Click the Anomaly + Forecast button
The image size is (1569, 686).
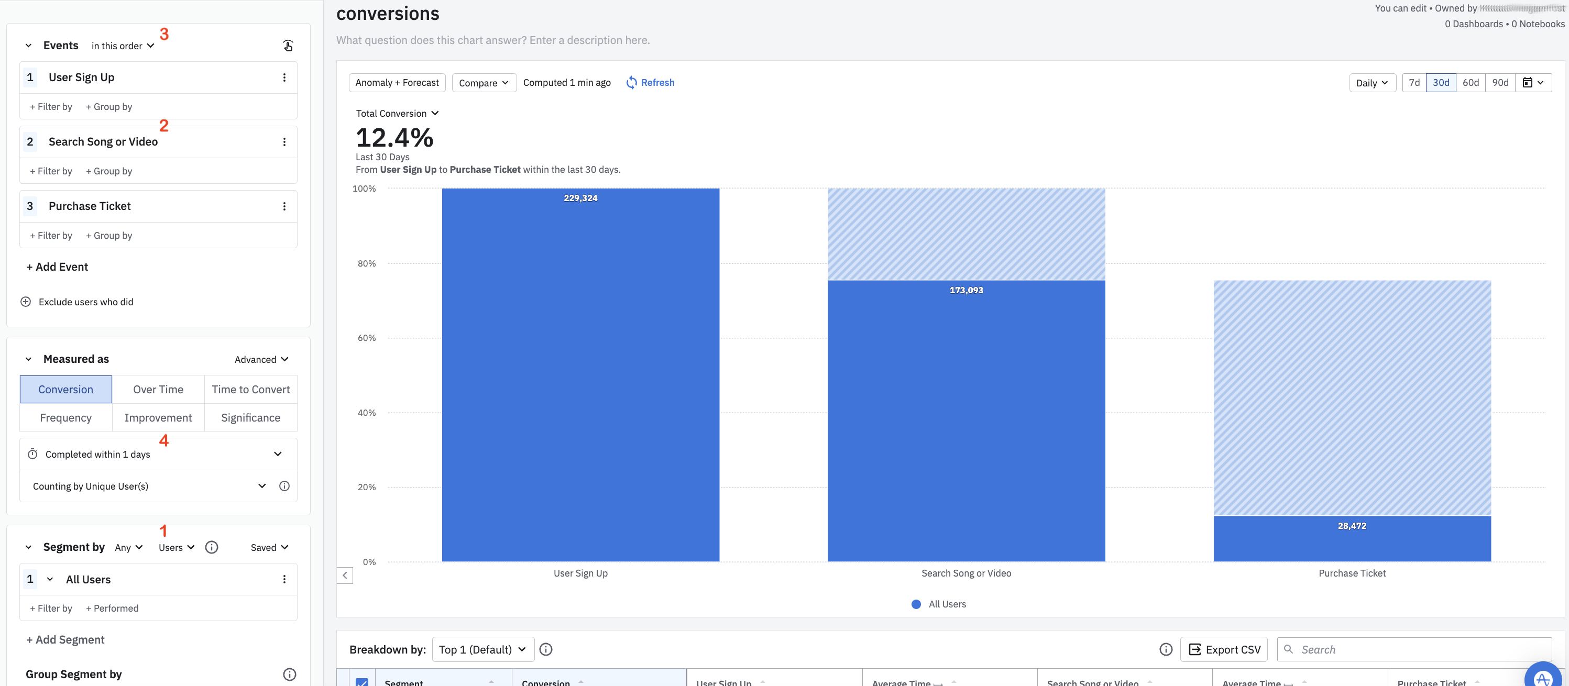[397, 82]
